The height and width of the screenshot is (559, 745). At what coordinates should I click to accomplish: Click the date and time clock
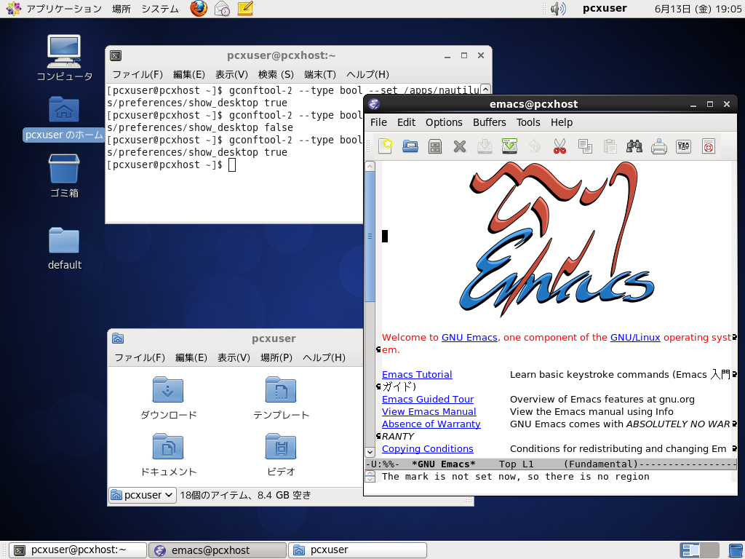(698, 9)
